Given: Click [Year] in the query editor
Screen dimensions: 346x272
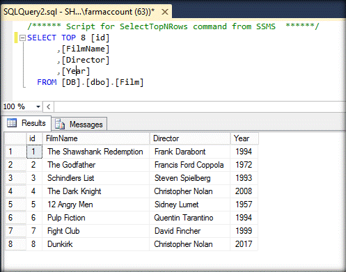Looking at the screenshot, I should (x=76, y=71).
